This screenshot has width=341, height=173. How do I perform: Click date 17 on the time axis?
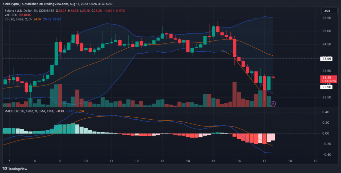264,161
